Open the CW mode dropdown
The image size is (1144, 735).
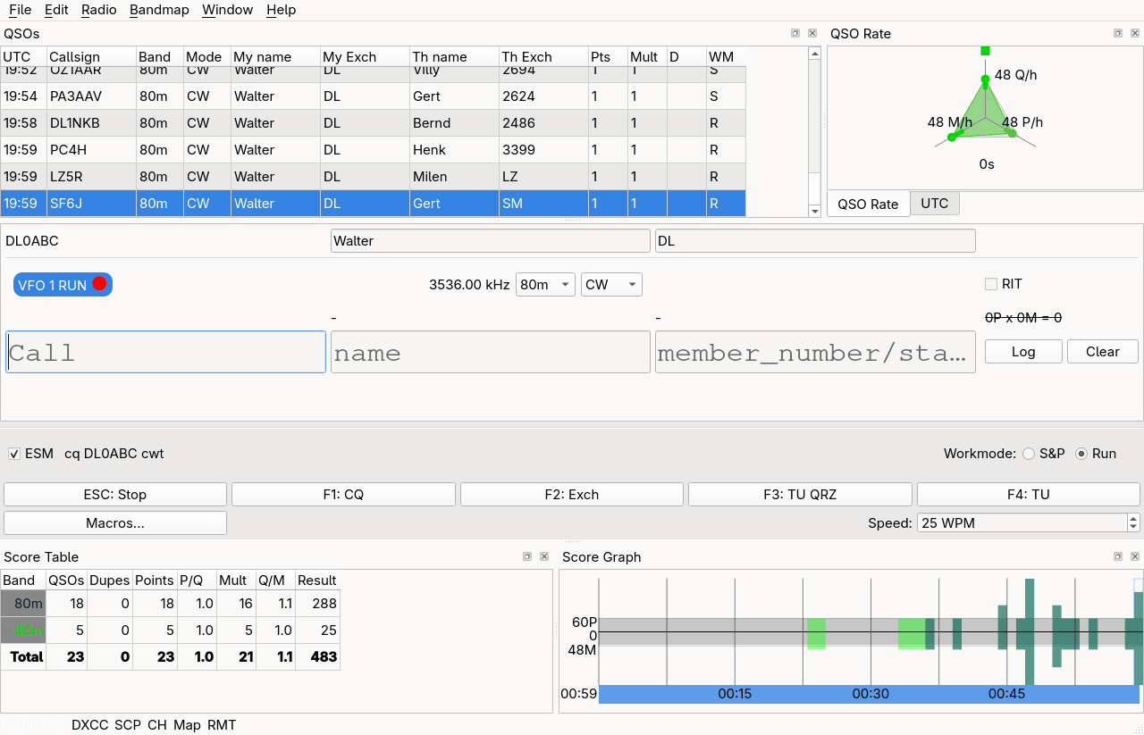611,285
